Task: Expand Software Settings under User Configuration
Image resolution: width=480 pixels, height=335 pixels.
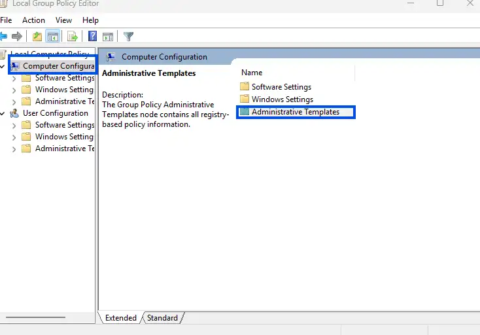Action: tap(14, 125)
